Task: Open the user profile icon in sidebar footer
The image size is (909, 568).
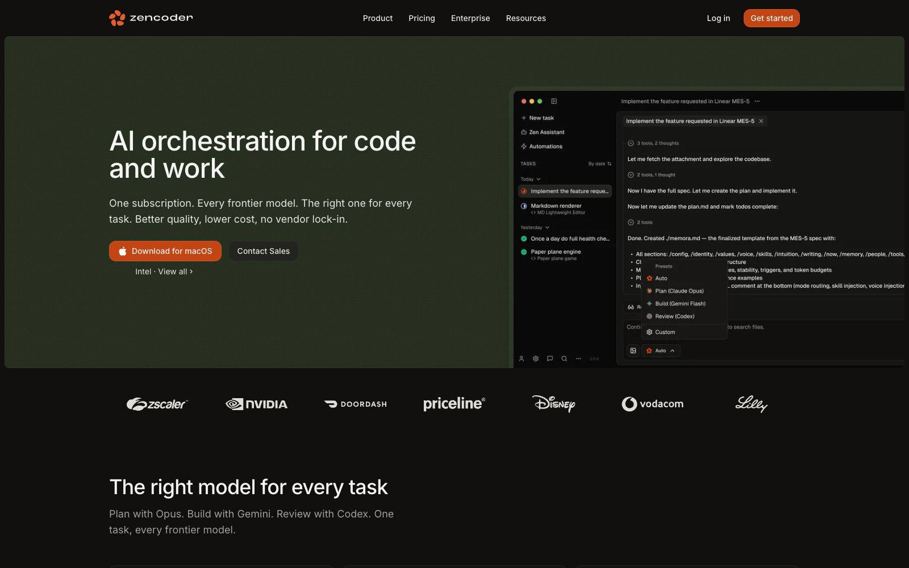Action: 522,358
